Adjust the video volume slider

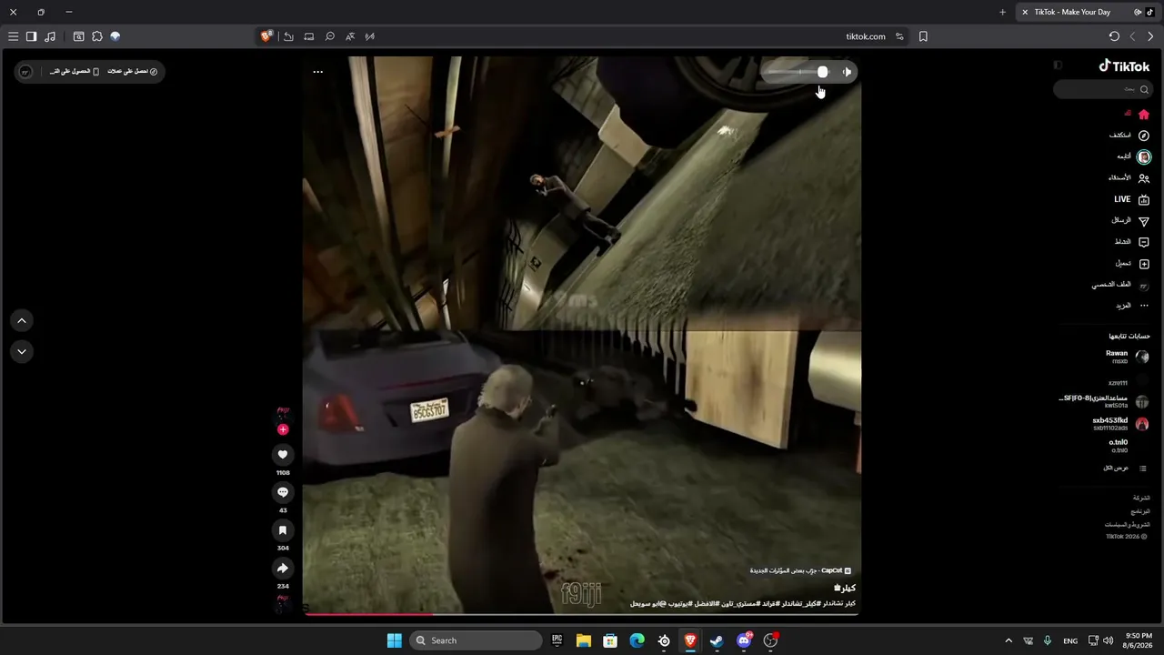[x=800, y=72]
